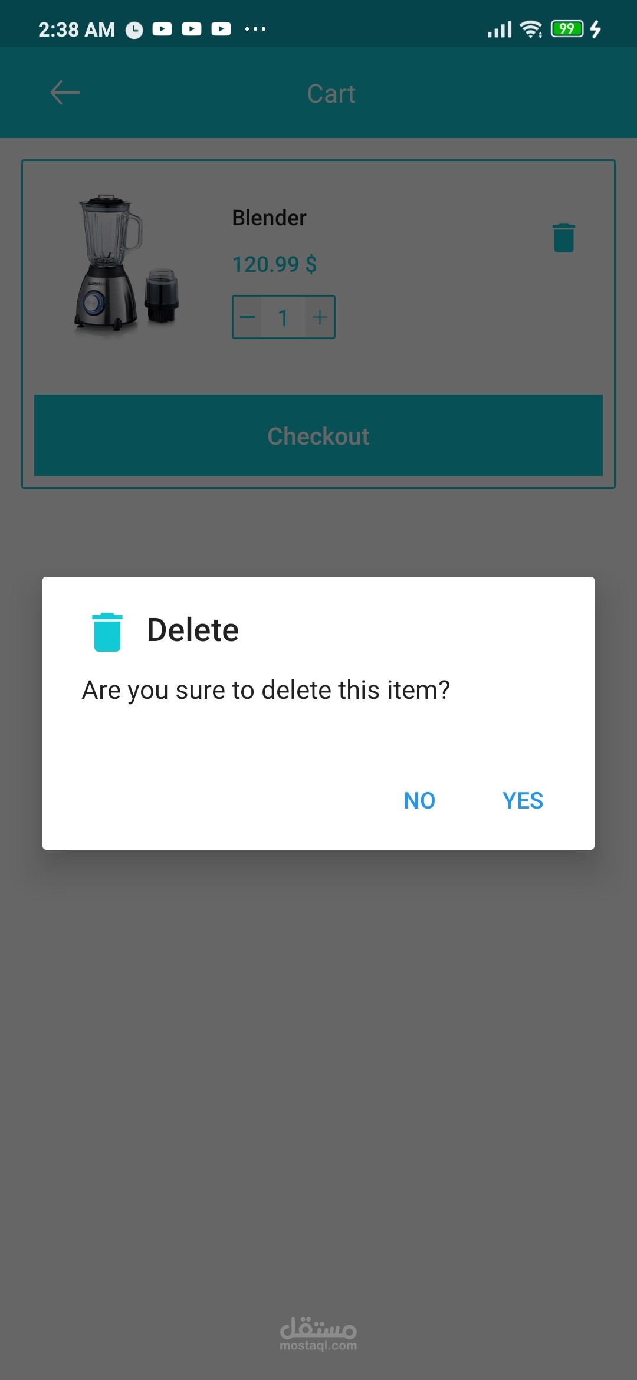
Task: Tap the trash icon beside Blender
Action: pos(564,238)
